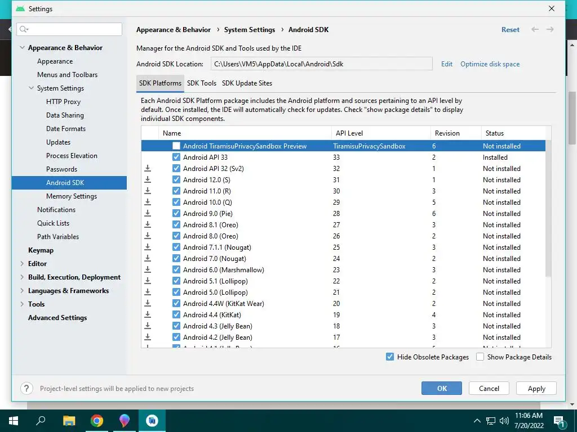This screenshot has width=577, height=432.
Task: Collapse the Appearance & Behavior tree section
Action: click(22, 47)
